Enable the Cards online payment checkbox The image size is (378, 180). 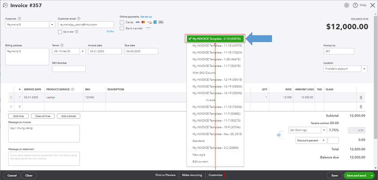tap(122, 22)
